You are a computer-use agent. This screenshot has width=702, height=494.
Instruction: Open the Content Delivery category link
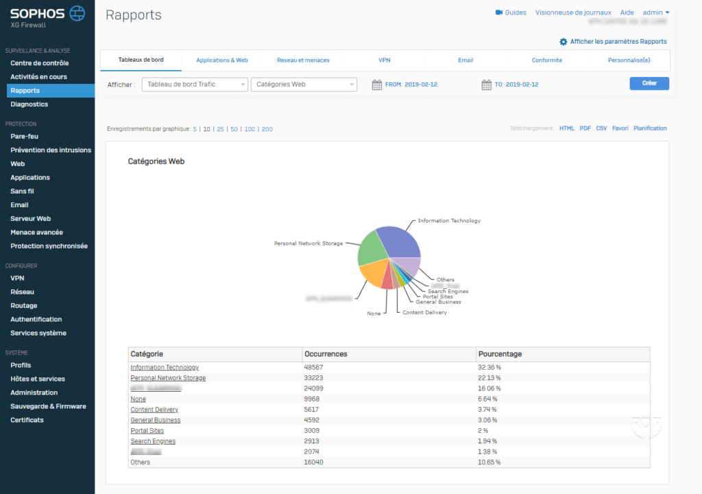[154, 410]
